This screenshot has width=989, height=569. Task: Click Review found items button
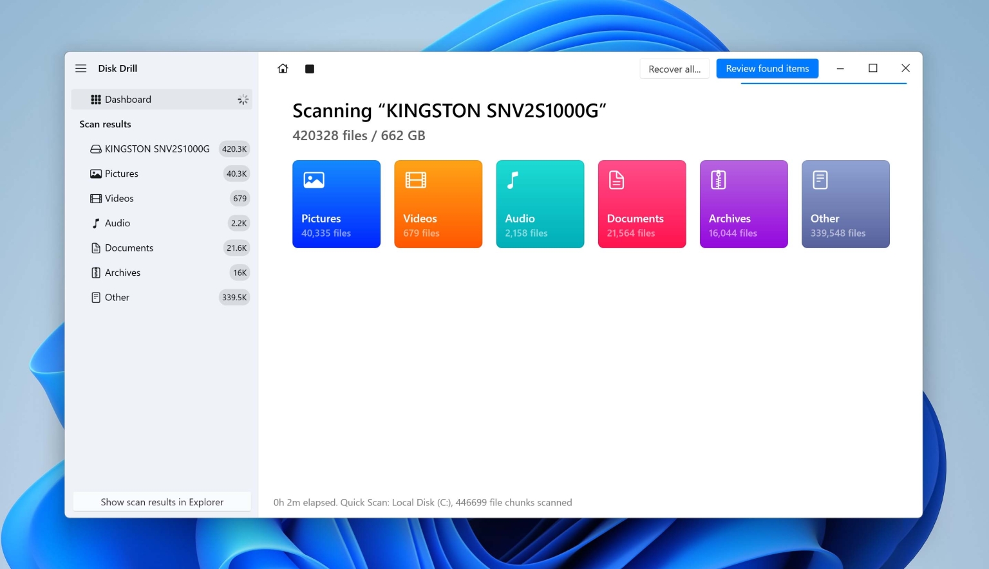click(x=768, y=69)
